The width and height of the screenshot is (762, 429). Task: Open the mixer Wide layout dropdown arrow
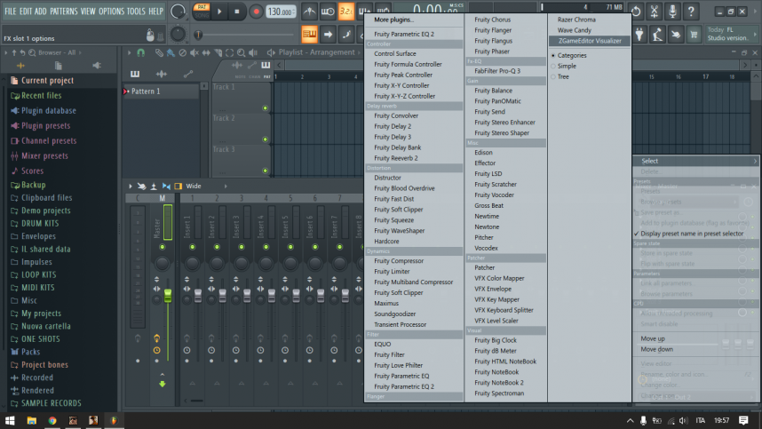click(x=226, y=187)
